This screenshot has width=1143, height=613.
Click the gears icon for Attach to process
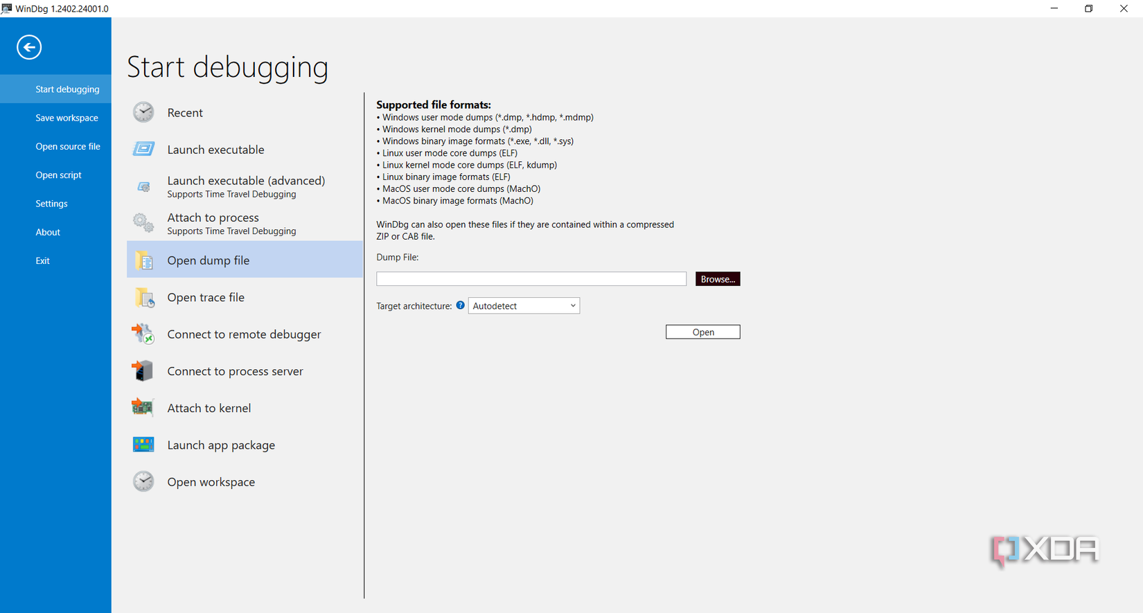[x=143, y=223]
